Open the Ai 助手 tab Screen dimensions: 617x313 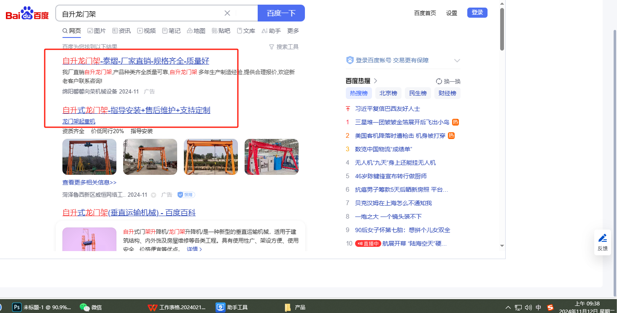(271, 31)
